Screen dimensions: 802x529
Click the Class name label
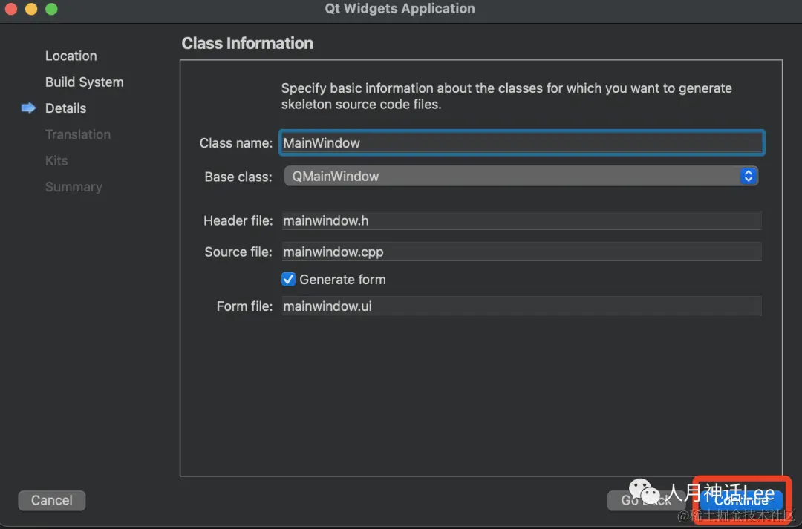(236, 142)
